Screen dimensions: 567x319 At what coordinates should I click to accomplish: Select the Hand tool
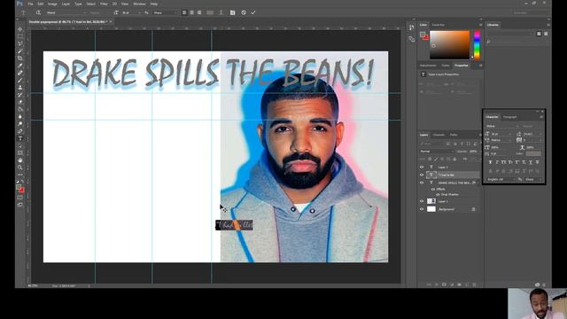tap(19, 160)
